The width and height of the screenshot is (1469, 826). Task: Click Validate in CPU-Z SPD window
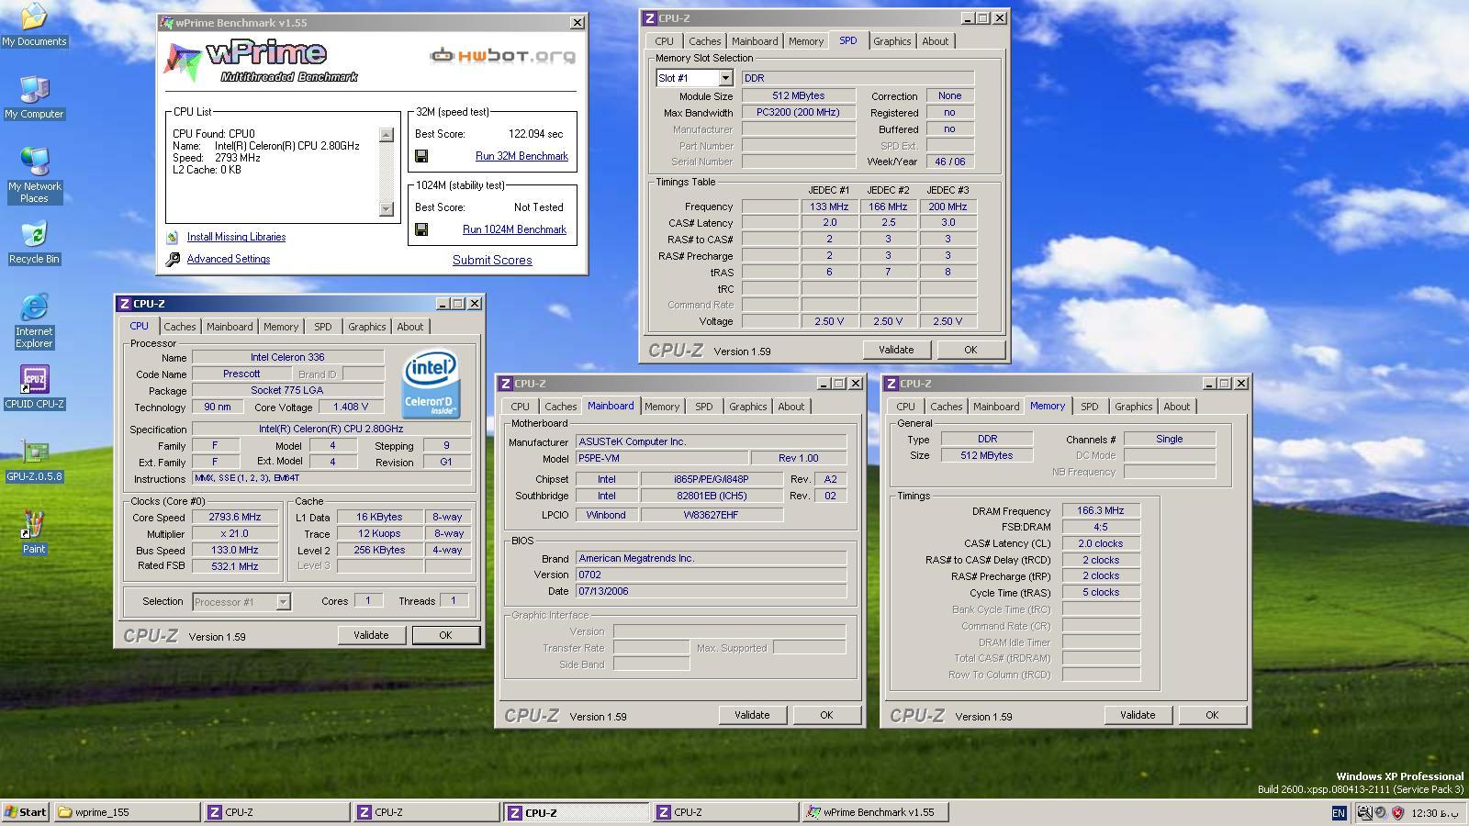[x=896, y=350]
